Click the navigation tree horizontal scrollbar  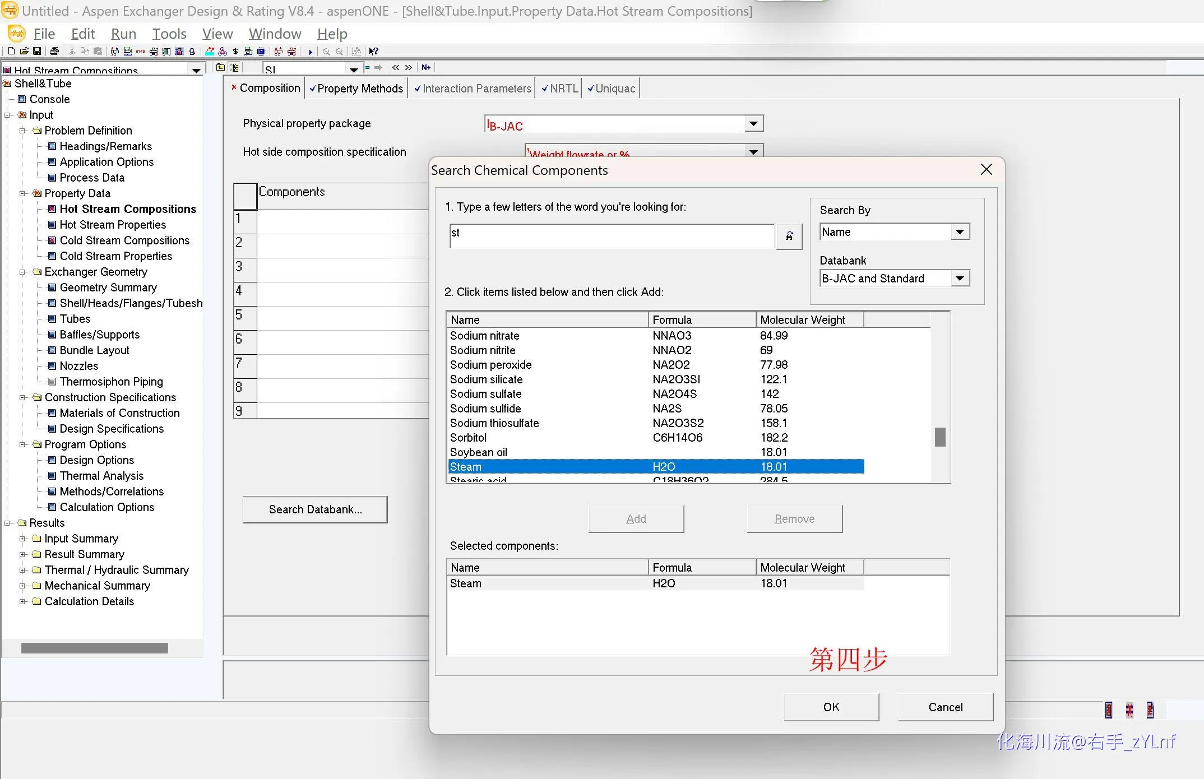[95, 648]
